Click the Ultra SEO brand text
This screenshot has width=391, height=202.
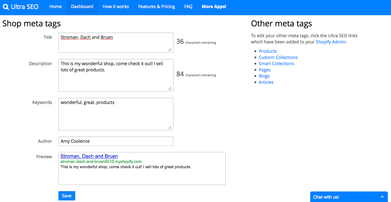click(25, 7)
